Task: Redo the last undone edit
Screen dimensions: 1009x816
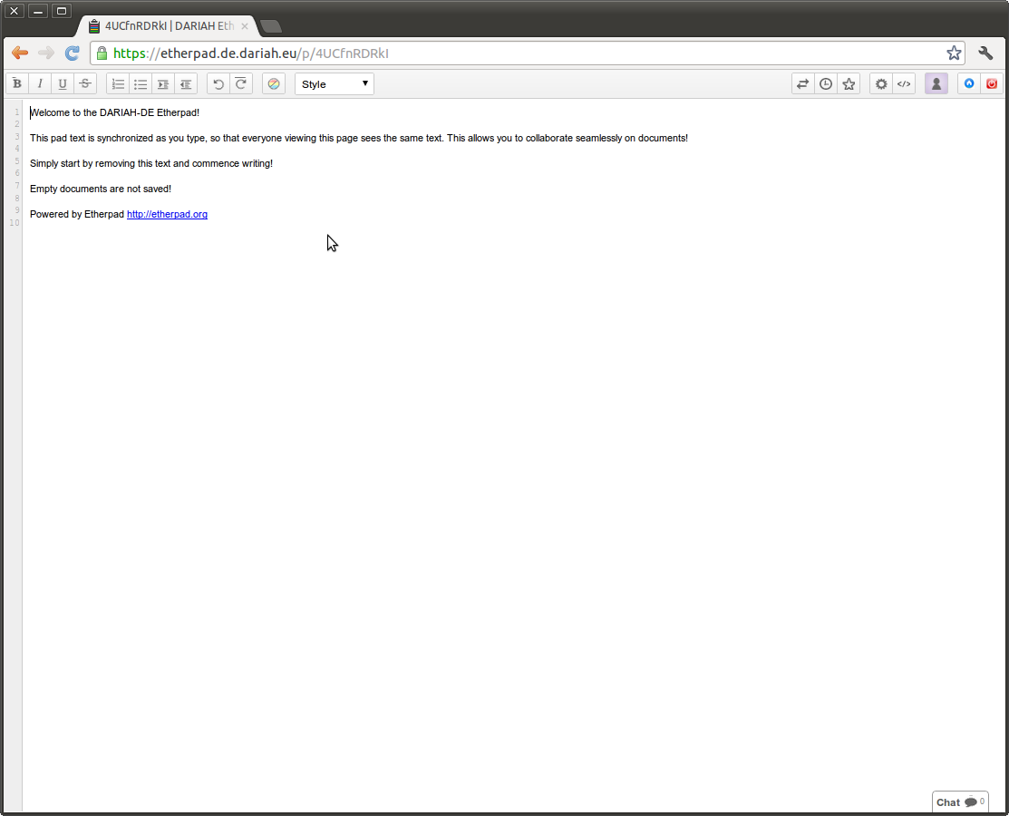Action: pyautogui.click(x=241, y=84)
